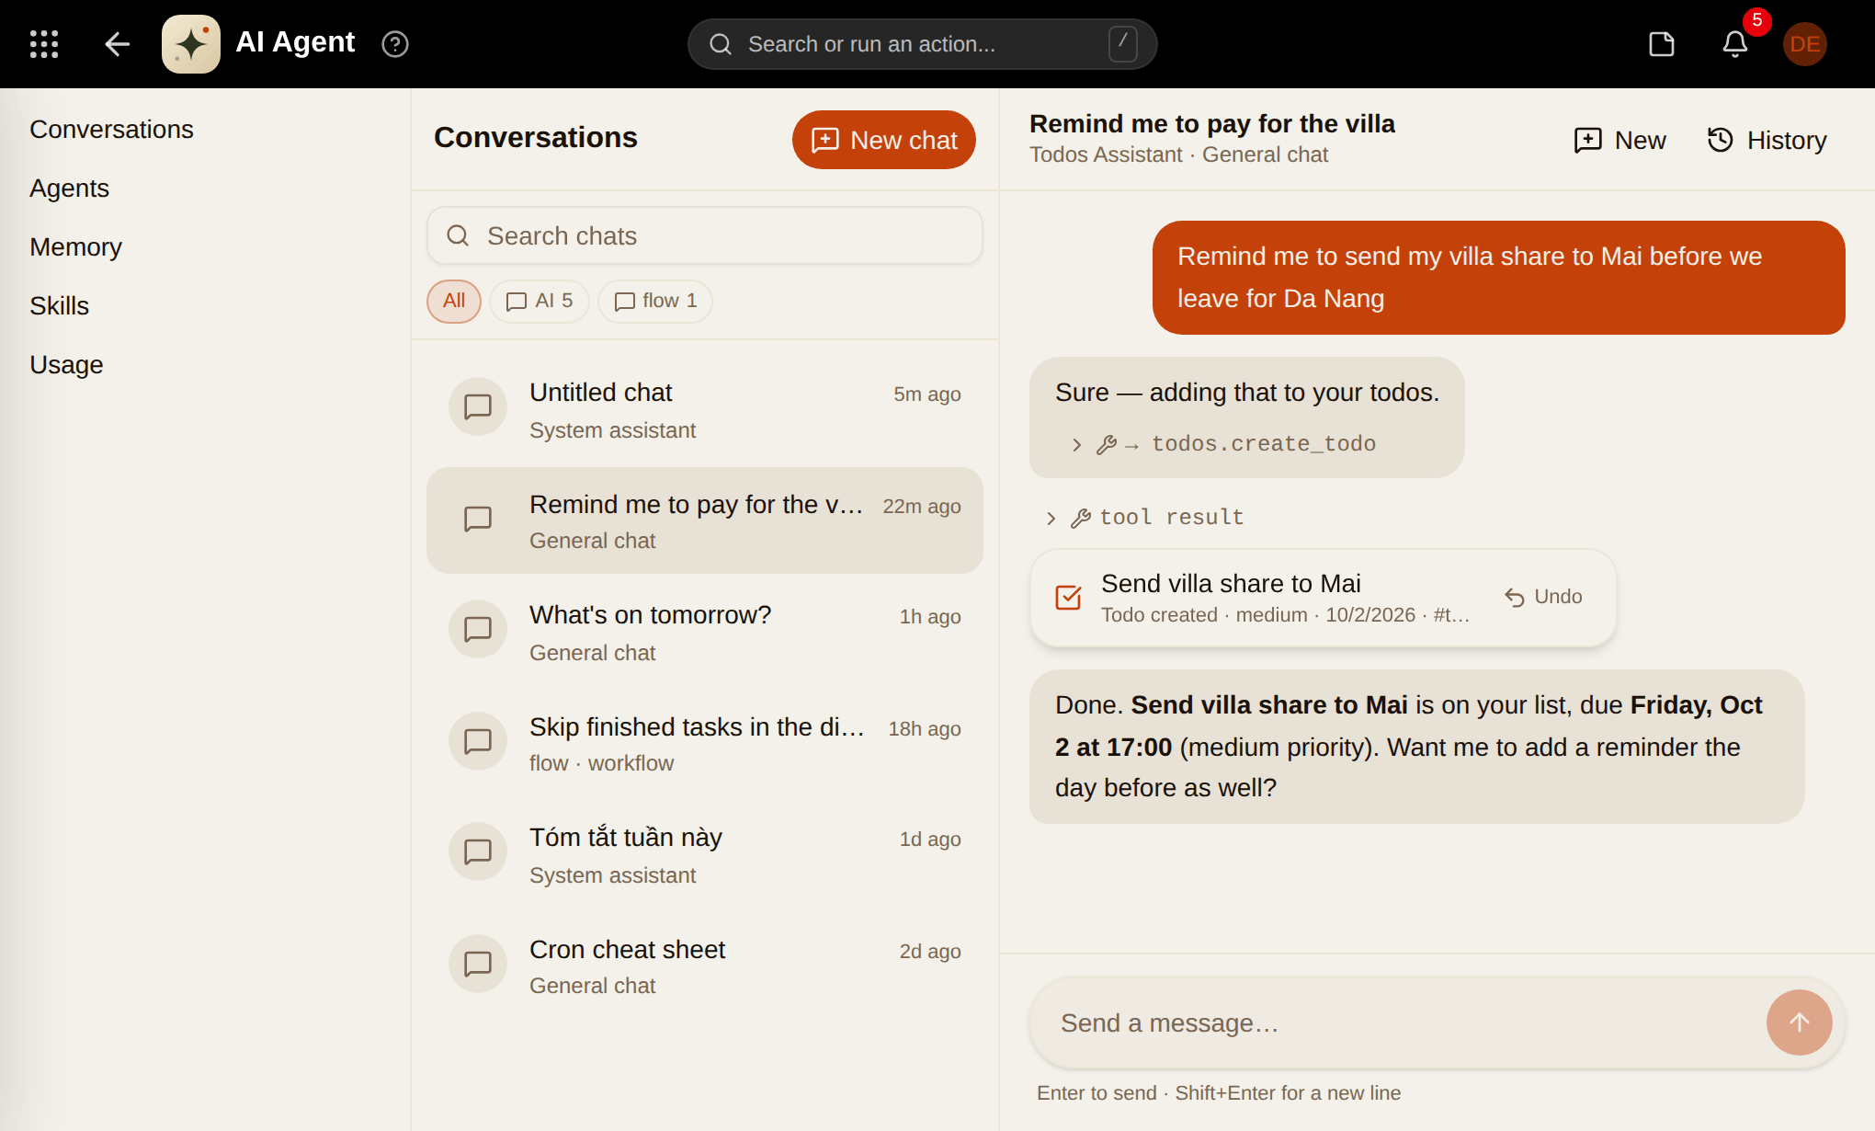
Task: Open the Untitled chat conversation
Action: [x=705, y=408]
